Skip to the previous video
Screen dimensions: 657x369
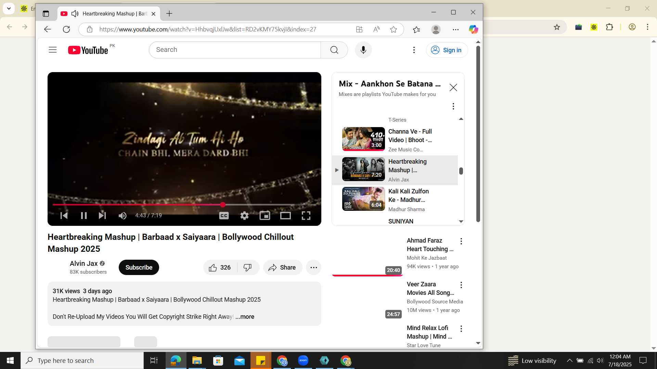tap(64, 216)
